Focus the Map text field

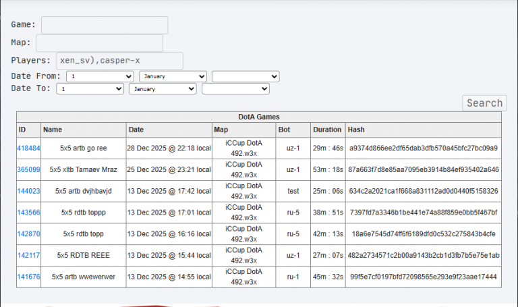[x=99, y=43]
